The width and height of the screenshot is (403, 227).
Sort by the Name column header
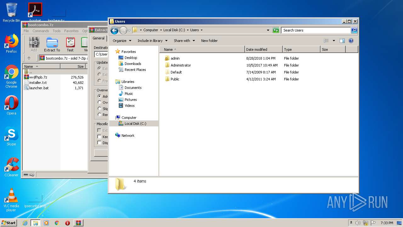coord(202,49)
